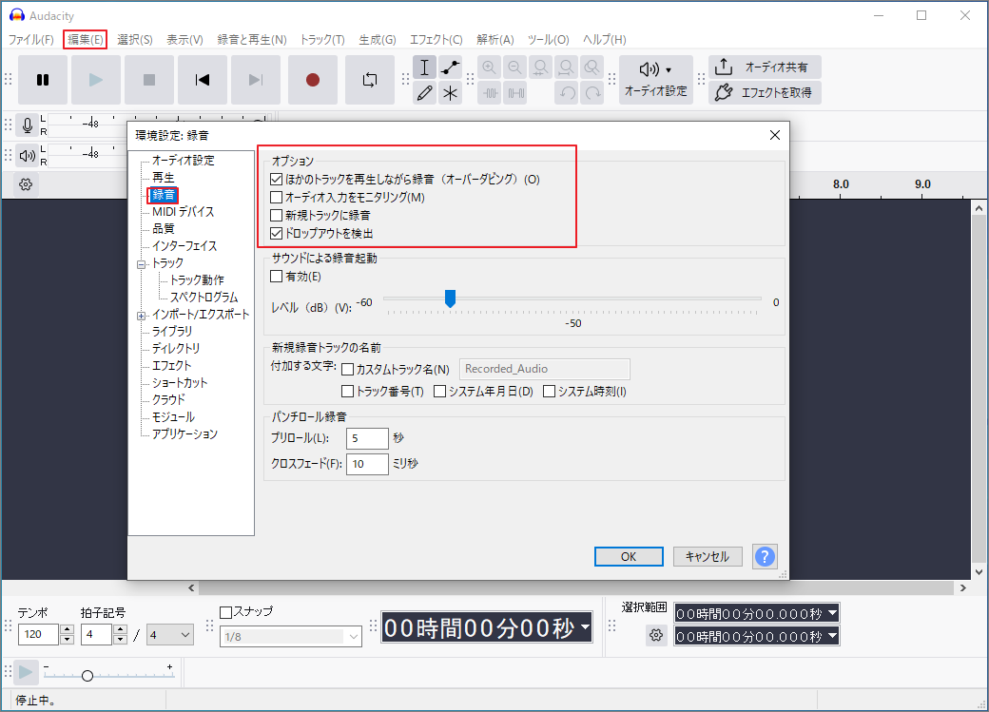The width and height of the screenshot is (989, 712).
Task: Click the OK button
Action: tap(629, 556)
